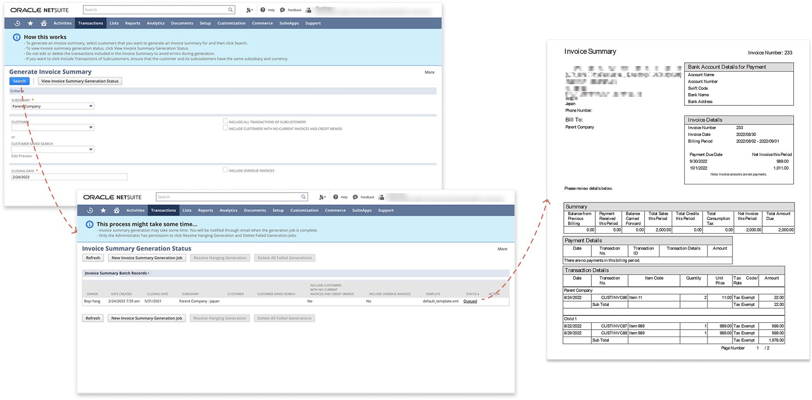Image resolution: width=812 pixels, height=400 pixels.
Task: Click the blue Search button
Action: click(x=19, y=81)
